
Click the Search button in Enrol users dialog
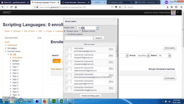pyautogui.click(x=99, y=38)
